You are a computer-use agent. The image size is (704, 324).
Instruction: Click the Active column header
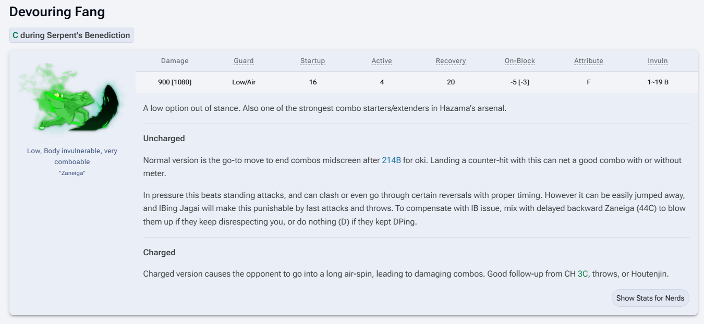(x=382, y=61)
